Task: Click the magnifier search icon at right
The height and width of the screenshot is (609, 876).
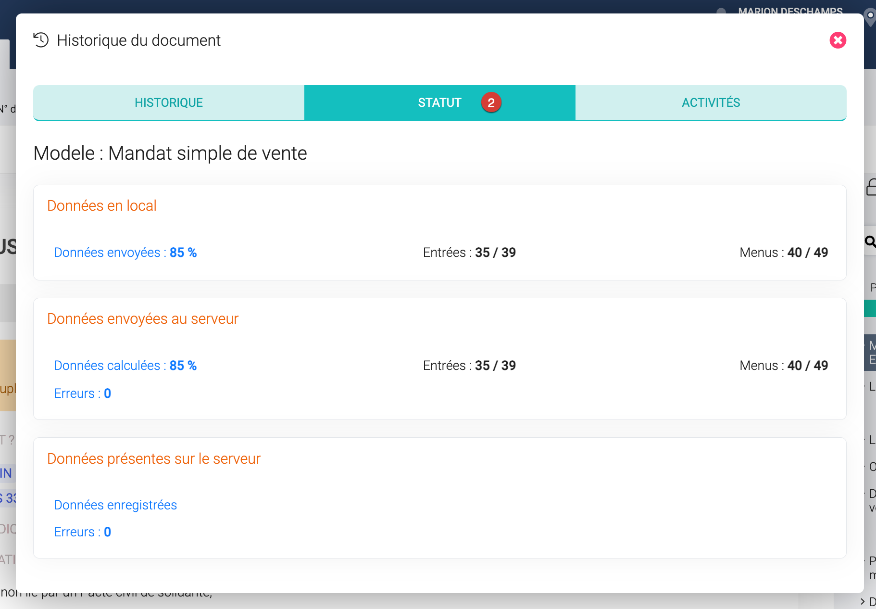Action: tap(870, 241)
